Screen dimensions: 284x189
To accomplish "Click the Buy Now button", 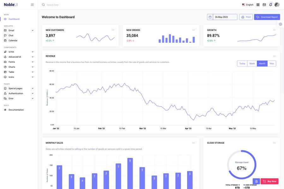I will (x=269, y=180).
